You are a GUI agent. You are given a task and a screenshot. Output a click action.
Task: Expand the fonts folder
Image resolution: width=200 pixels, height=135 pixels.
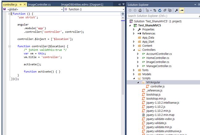click(134, 70)
